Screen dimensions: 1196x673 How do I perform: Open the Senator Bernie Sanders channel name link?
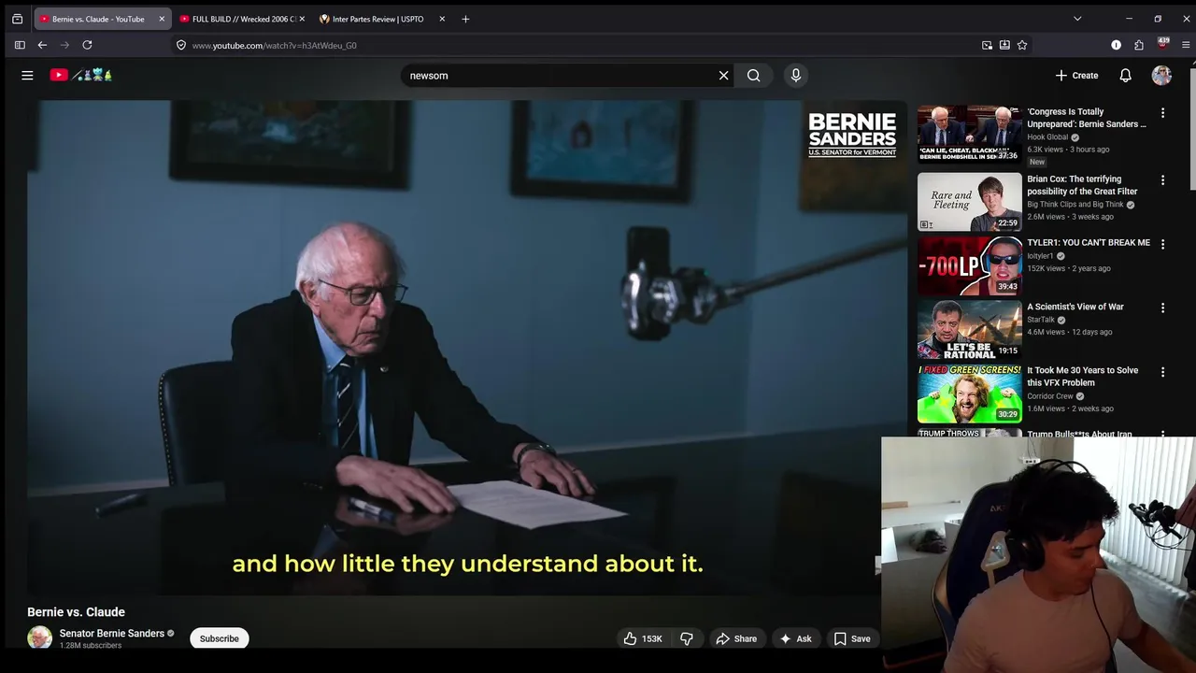pyautogui.click(x=112, y=633)
